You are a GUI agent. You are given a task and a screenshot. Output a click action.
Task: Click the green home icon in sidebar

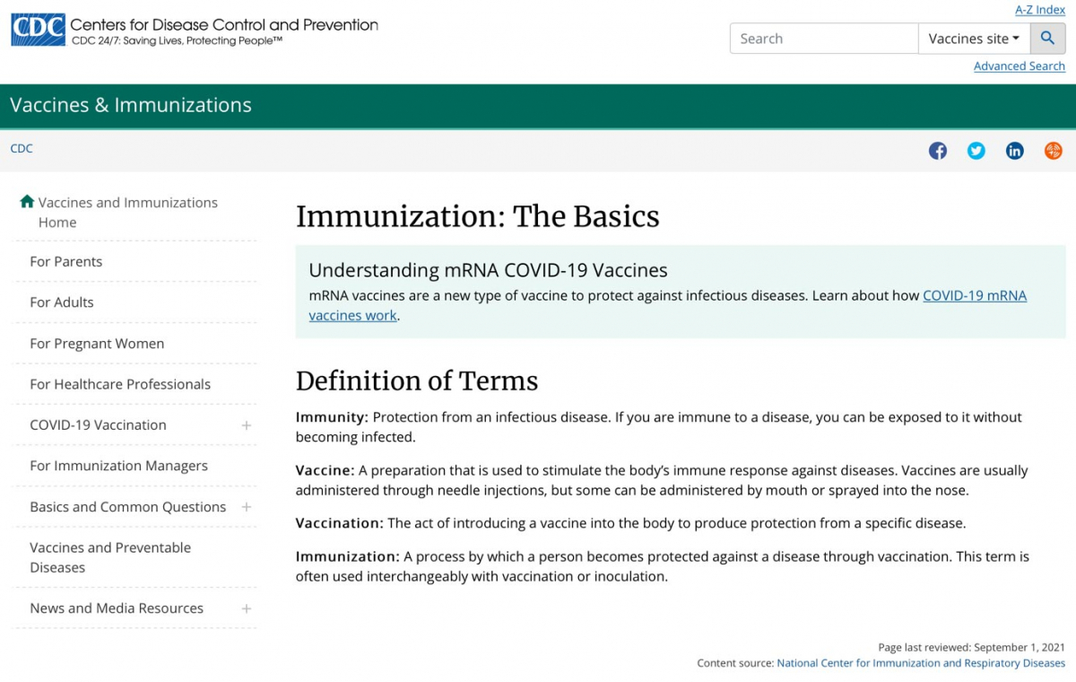click(x=27, y=202)
